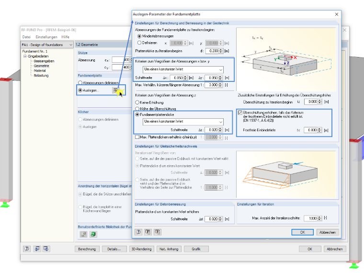This screenshot has width=364, height=273.
Task: Click stepper of Frostfreie Einbindetiefe 0.800
Action: (319, 130)
